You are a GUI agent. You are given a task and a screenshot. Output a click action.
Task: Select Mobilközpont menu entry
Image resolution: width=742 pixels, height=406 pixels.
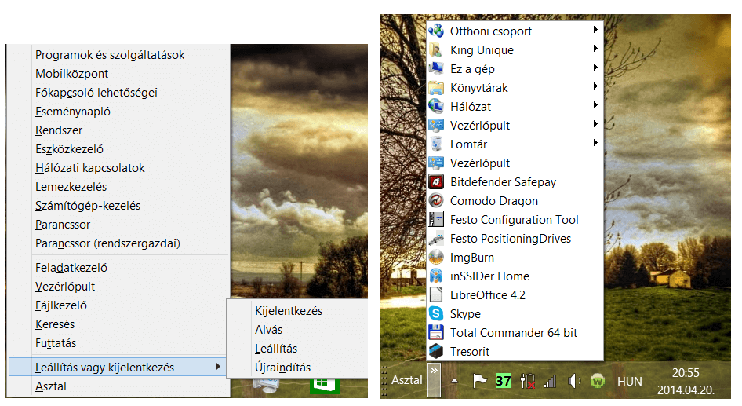(x=71, y=74)
